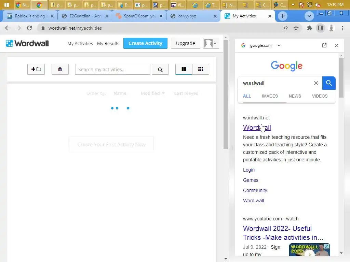Viewport: 350px width, 262px height.
Task: Show hidden tray icons arrow
Action: pyautogui.click(x=293, y=5)
